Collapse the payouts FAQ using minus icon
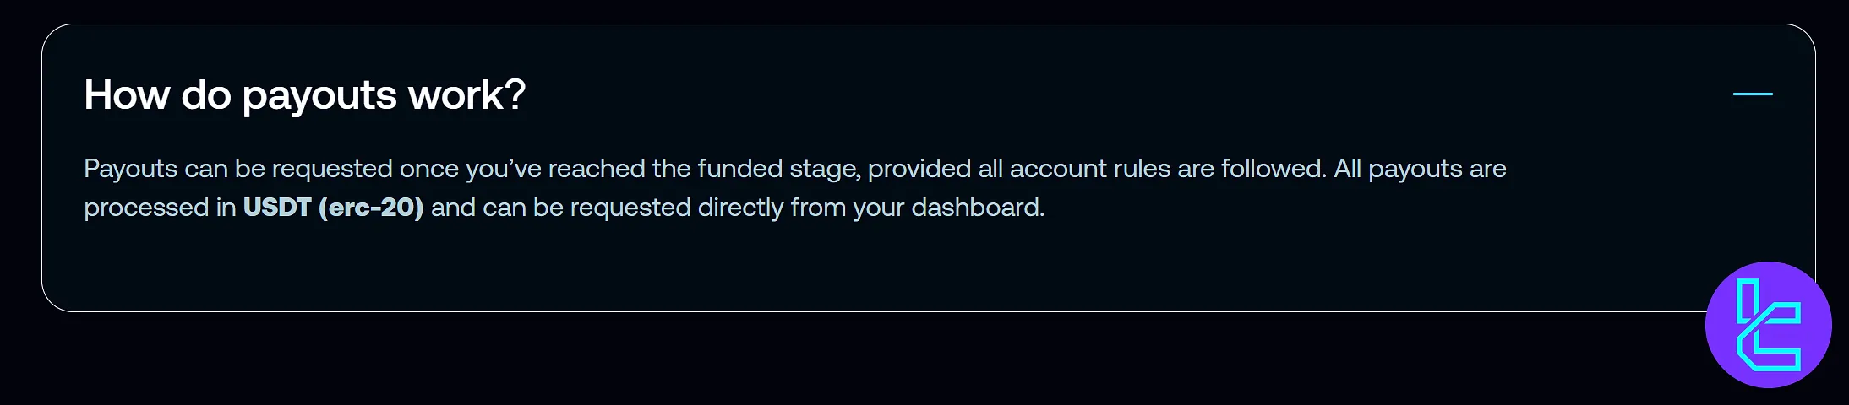The width and height of the screenshot is (1849, 405). pyautogui.click(x=1752, y=94)
